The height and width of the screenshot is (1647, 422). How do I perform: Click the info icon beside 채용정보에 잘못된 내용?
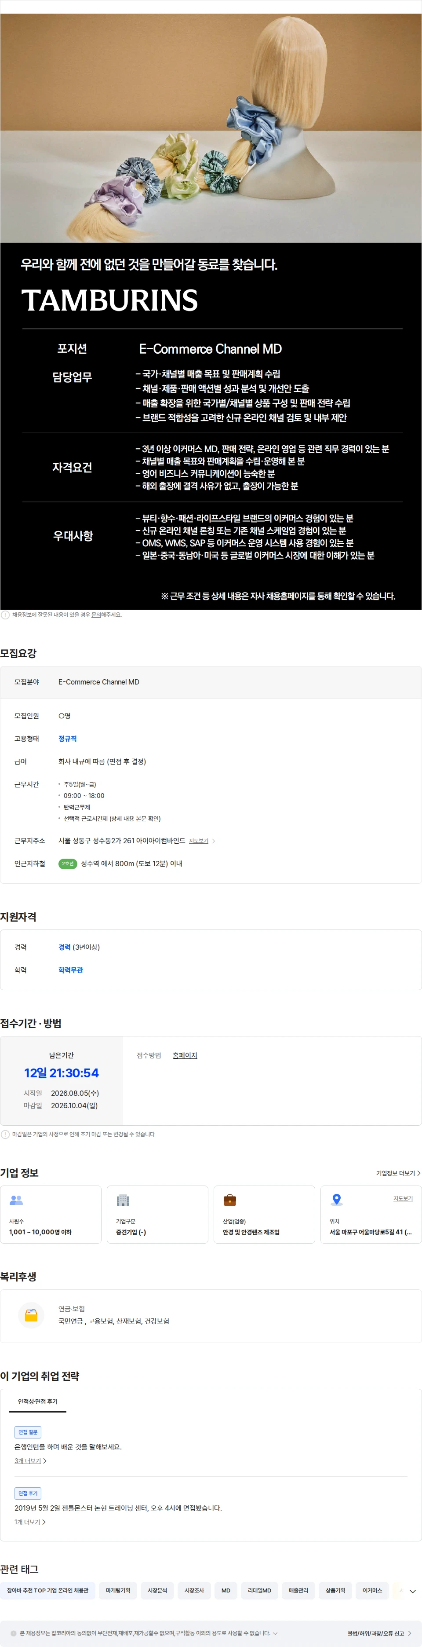tap(5, 615)
